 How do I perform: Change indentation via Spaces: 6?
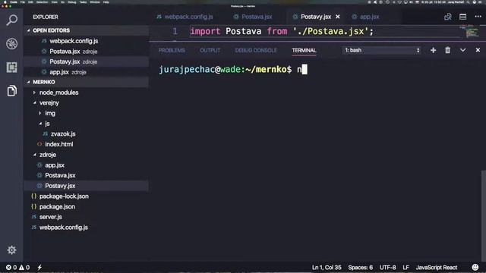point(360,268)
